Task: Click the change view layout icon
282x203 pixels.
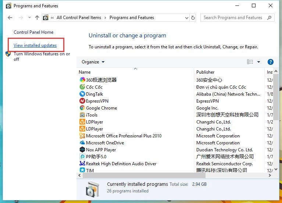Action: [250, 62]
